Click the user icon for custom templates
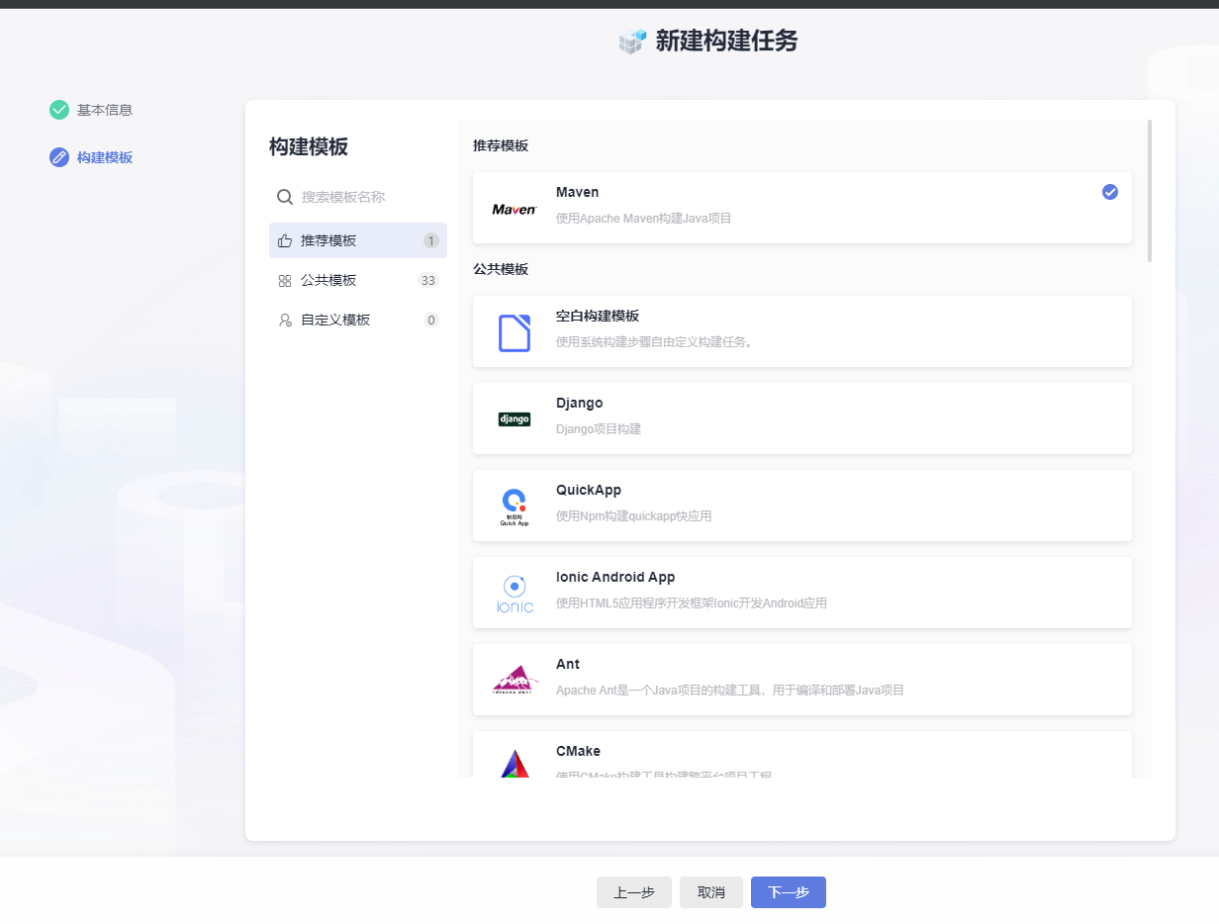The width and height of the screenshot is (1219, 924). pos(285,321)
